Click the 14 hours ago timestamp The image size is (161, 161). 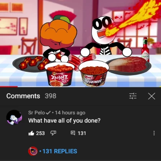(x=70, y=113)
